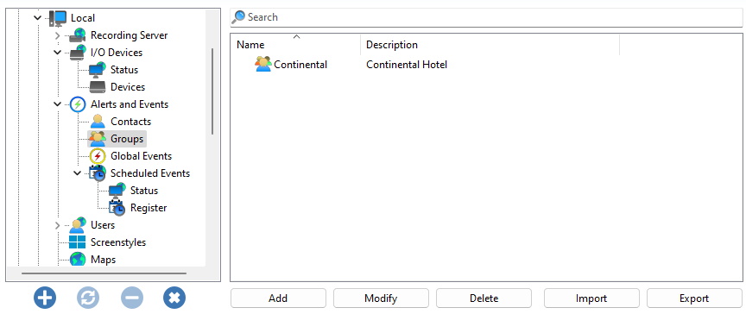746x314 pixels.
Task: Expand the Recording Server node
Action: pyautogui.click(x=58, y=35)
